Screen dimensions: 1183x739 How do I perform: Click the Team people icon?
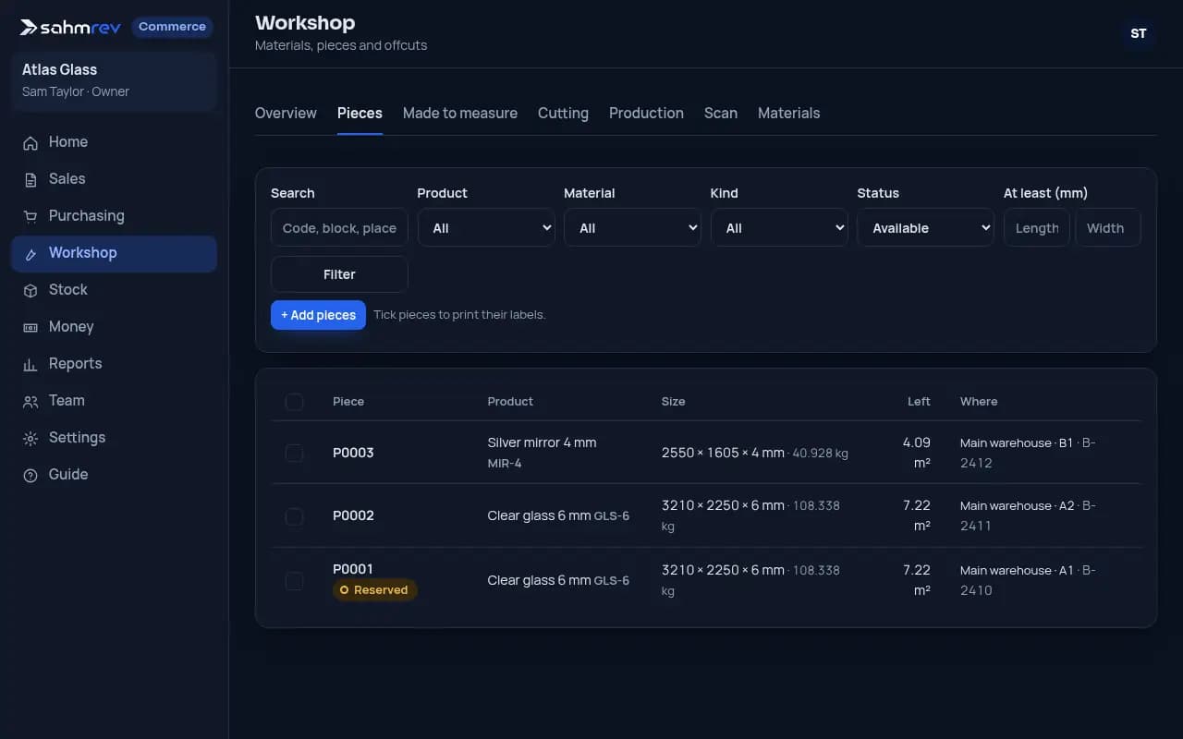(30, 401)
